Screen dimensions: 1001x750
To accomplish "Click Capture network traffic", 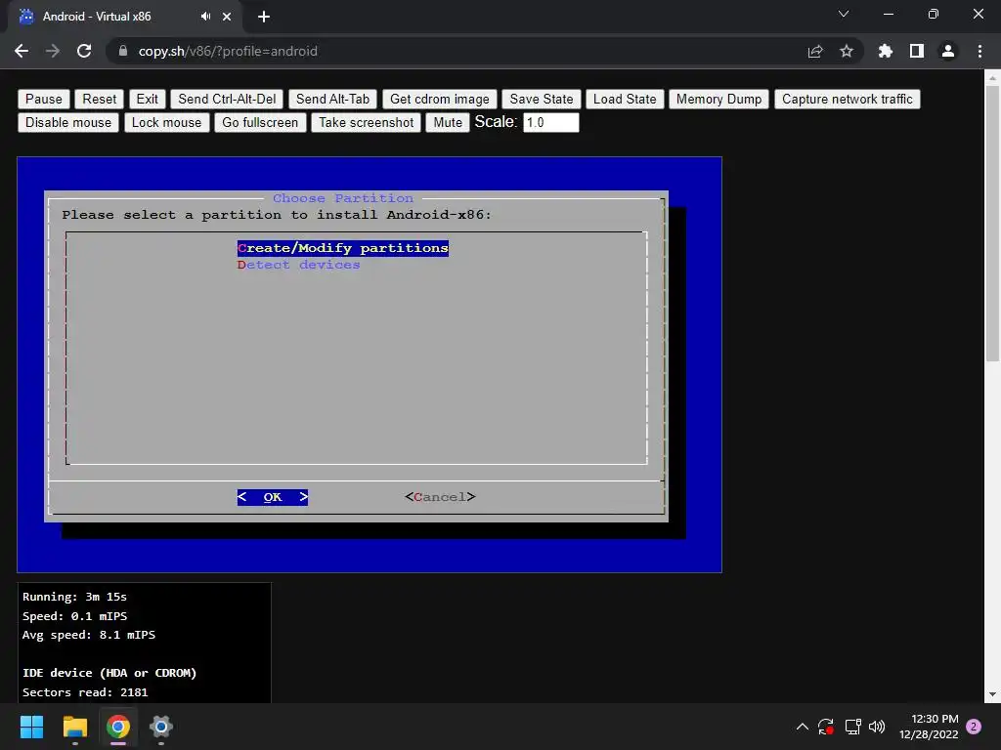I will [x=848, y=99].
